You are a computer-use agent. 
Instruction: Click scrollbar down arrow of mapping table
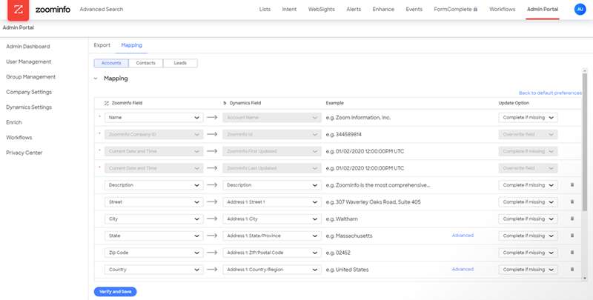[x=585, y=279]
